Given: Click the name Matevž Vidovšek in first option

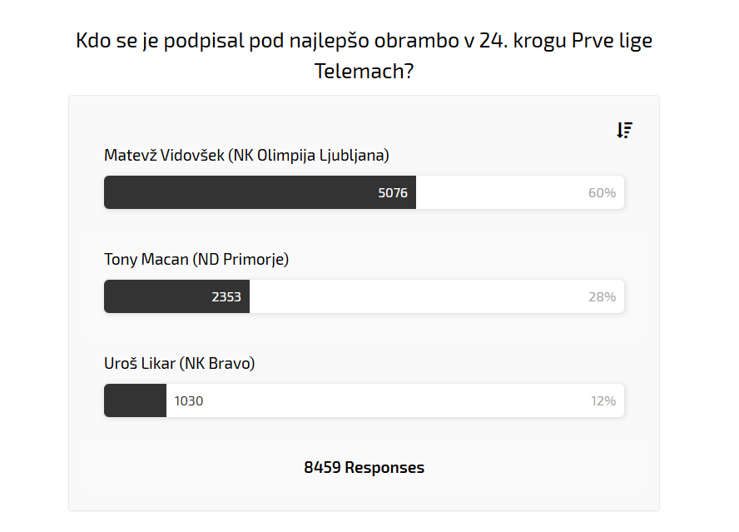Looking at the screenshot, I should 164,155.
